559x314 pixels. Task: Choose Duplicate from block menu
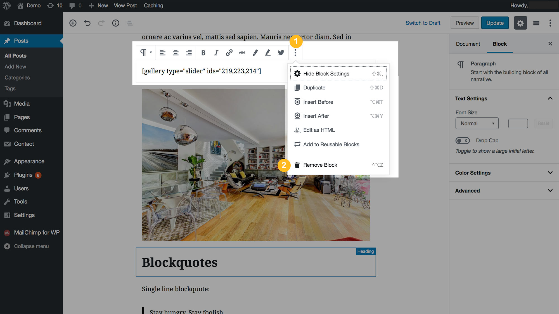tap(338, 88)
